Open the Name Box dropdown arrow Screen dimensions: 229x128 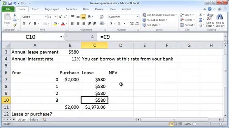[x=61, y=37]
